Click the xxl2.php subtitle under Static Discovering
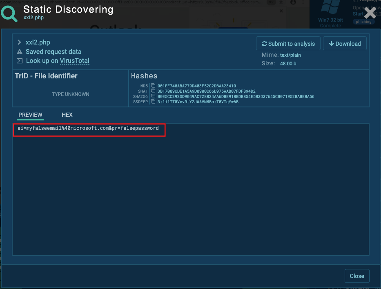The image size is (381, 289). point(33,18)
